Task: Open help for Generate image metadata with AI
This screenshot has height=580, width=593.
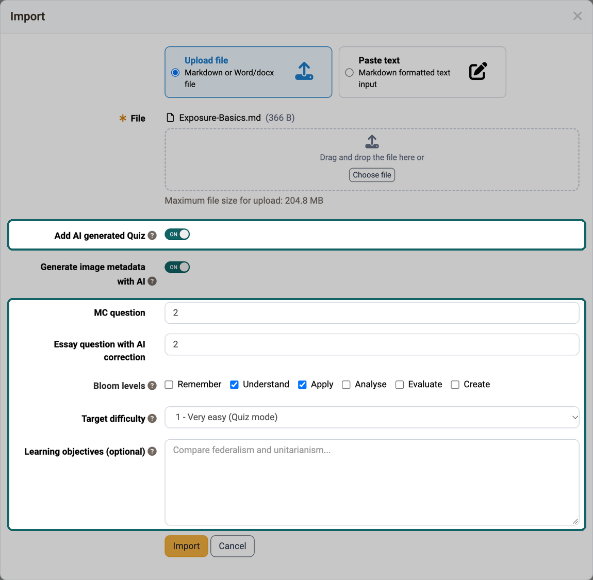Action: pyautogui.click(x=152, y=281)
